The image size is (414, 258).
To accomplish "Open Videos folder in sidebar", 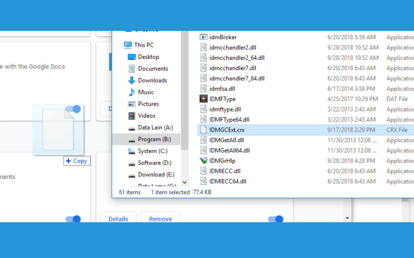I will coord(146,116).
